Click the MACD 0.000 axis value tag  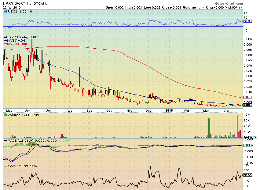(x=247, y=145)
